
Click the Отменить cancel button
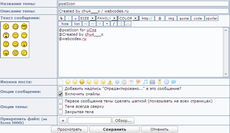tap(159, 129)
